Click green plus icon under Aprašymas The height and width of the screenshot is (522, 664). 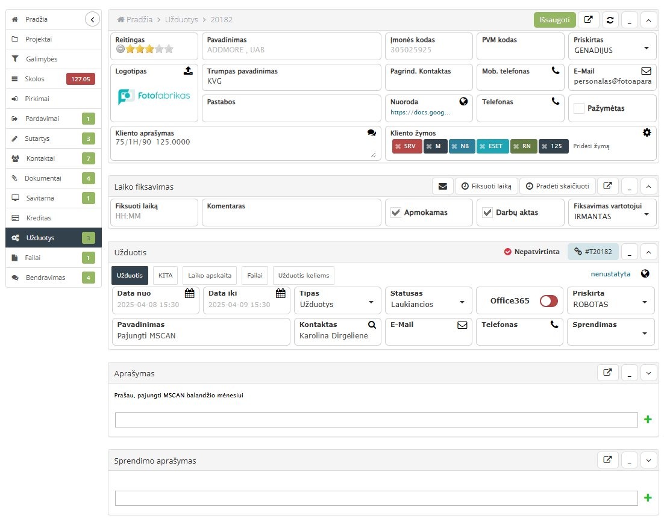(x=648, y=420)
